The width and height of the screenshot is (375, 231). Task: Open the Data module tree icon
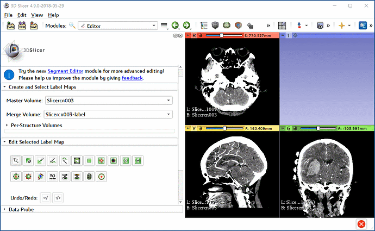tap(204, 26)
